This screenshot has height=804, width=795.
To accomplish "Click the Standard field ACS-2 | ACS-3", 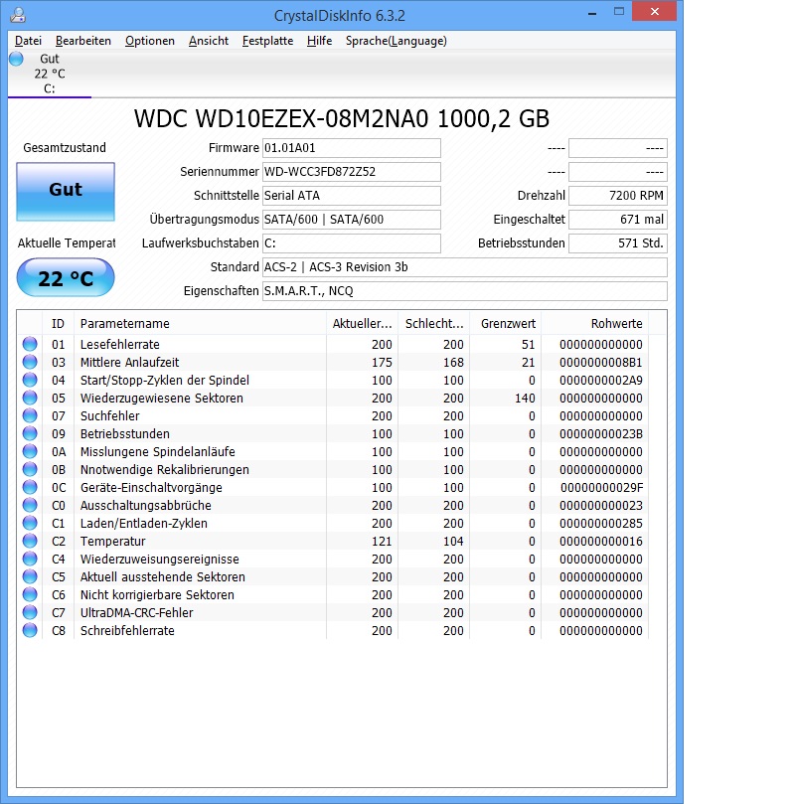I will click(465, 267).
